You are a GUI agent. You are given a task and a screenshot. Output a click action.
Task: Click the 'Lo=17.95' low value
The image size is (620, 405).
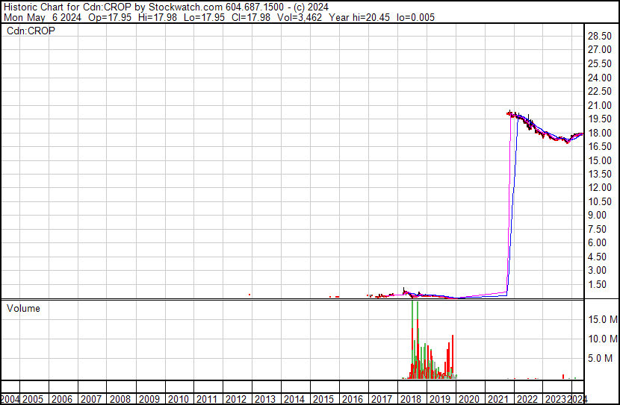pos(204,17)
